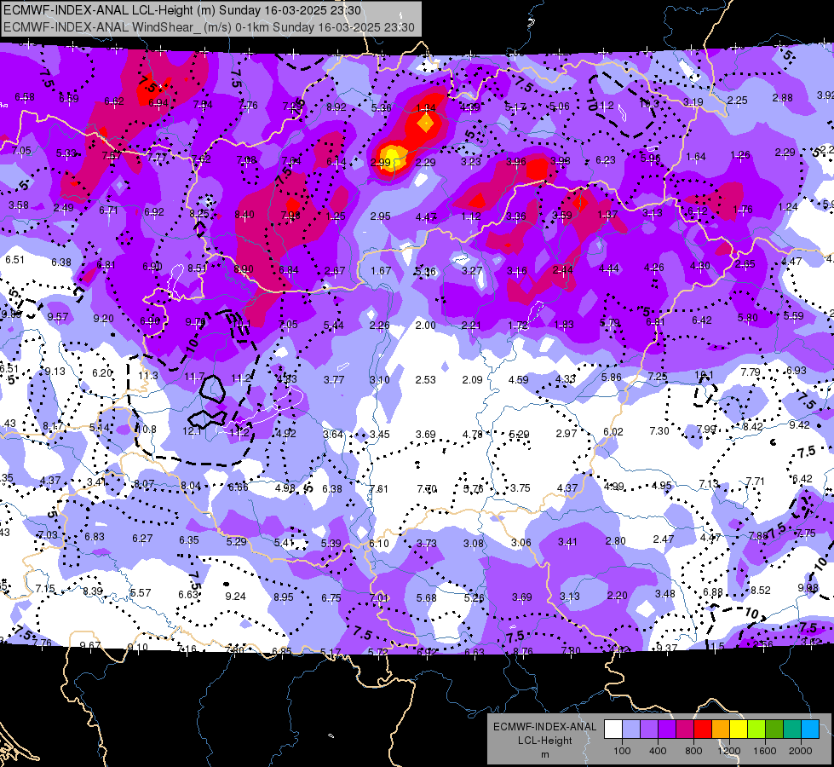Click the legend label "400"
The height and width of the screenshot is (767, 834).
coord(658,751)
